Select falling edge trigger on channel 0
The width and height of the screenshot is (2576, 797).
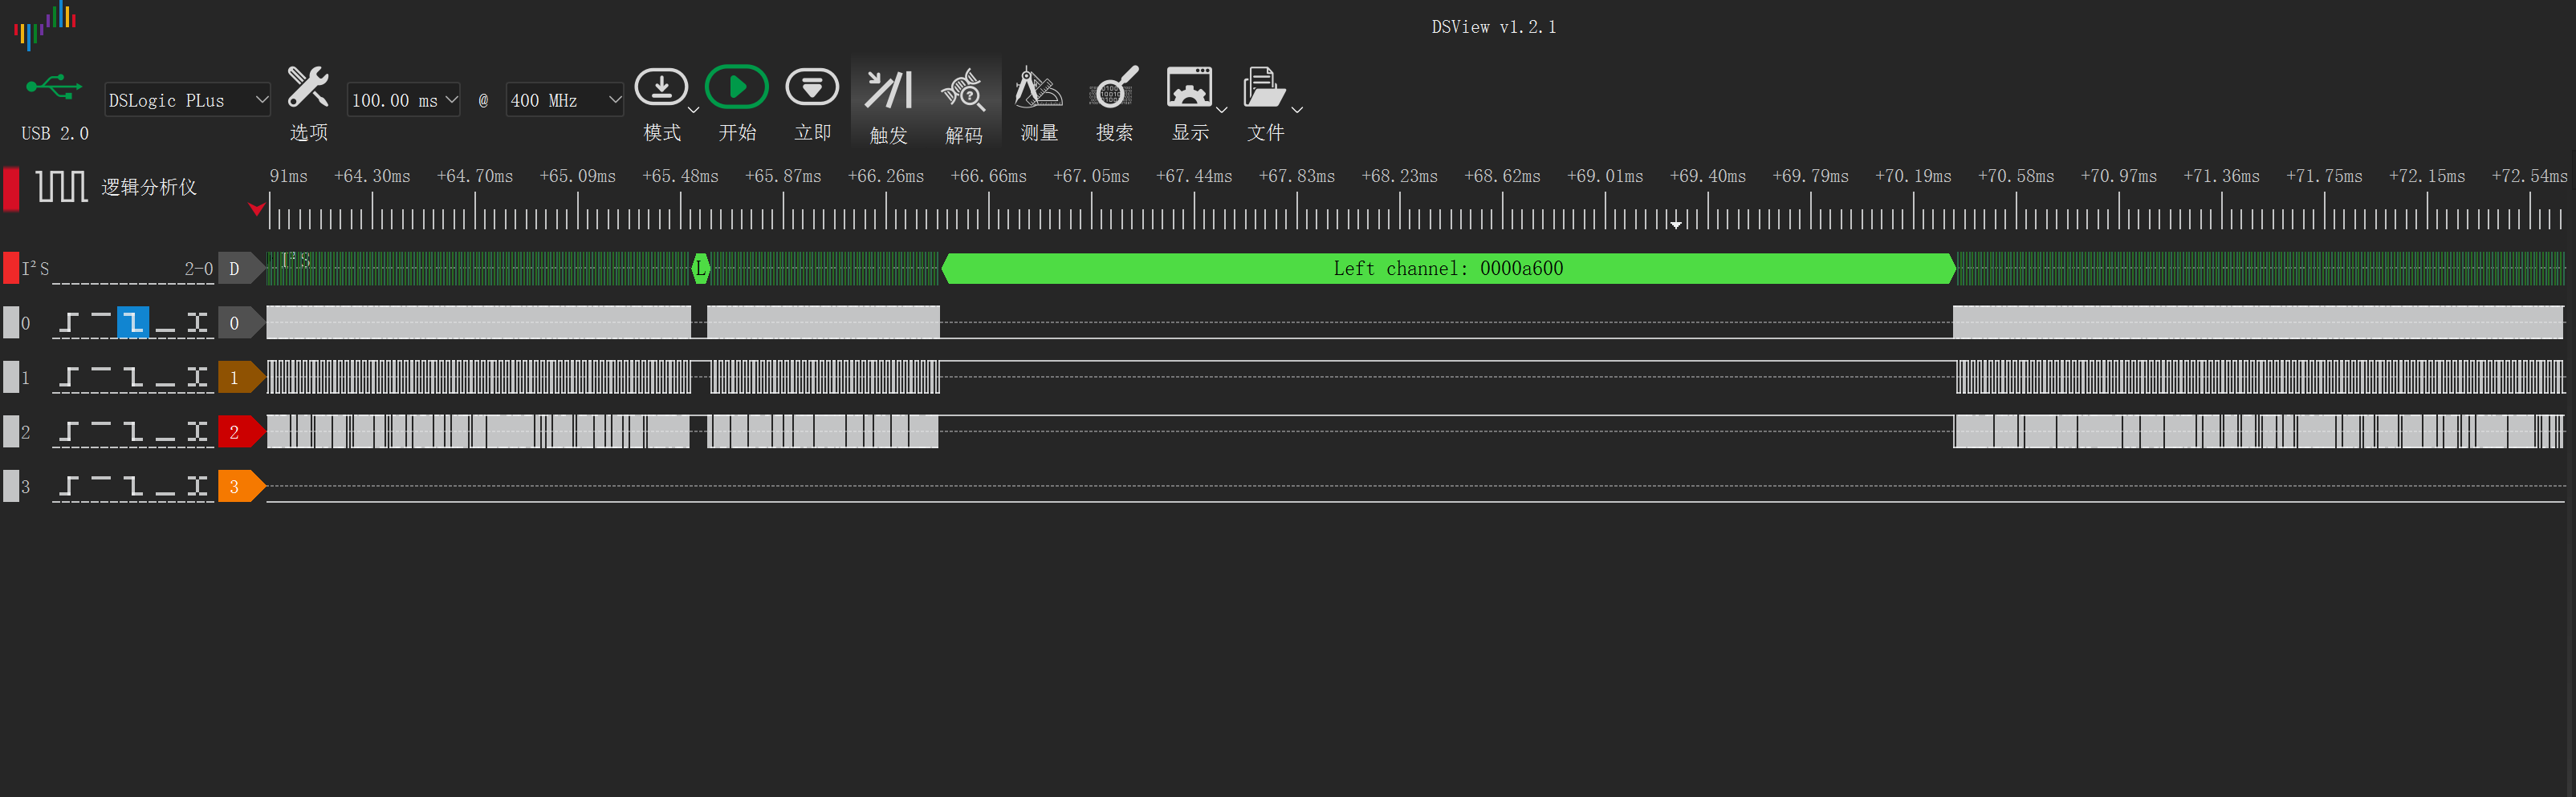pos(133,322)
